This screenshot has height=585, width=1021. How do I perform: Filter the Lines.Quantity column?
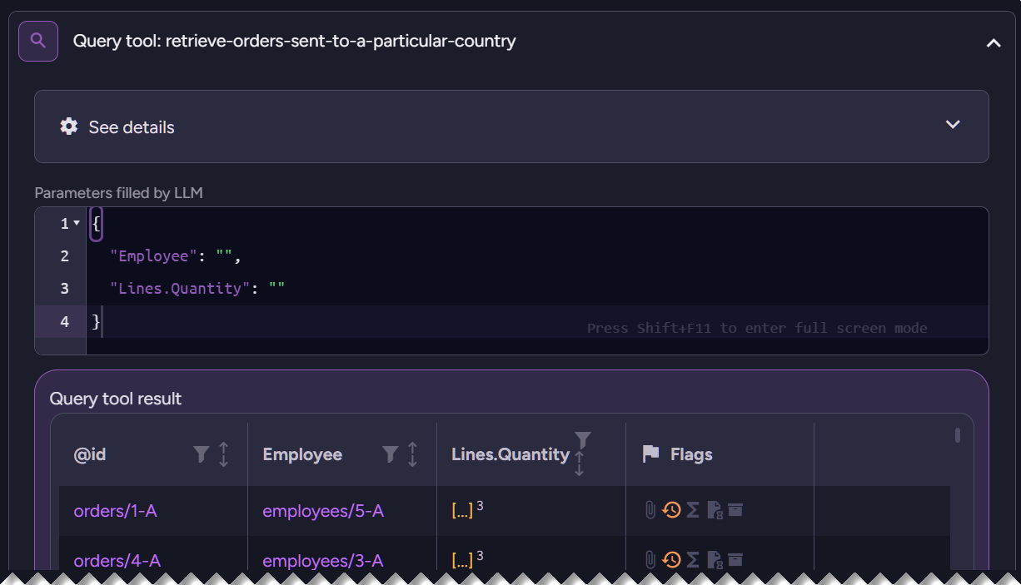click(x=583, y=440)
